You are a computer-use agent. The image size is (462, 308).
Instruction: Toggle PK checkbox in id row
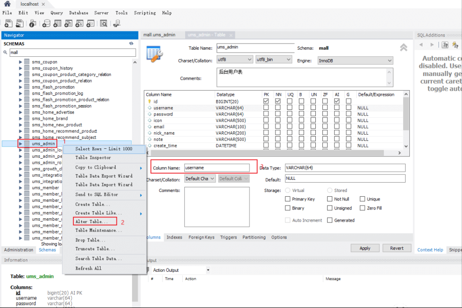click(x=266, y=101)
